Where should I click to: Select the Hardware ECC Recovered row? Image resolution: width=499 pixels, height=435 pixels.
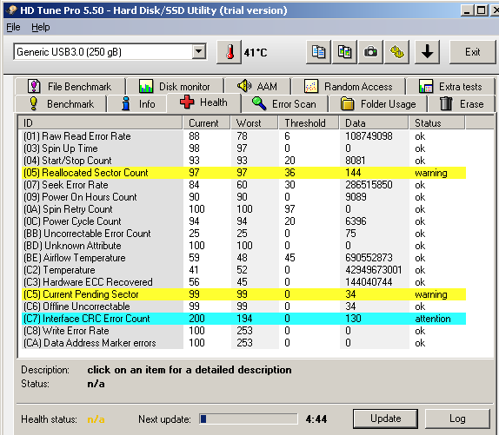(243, 282)
